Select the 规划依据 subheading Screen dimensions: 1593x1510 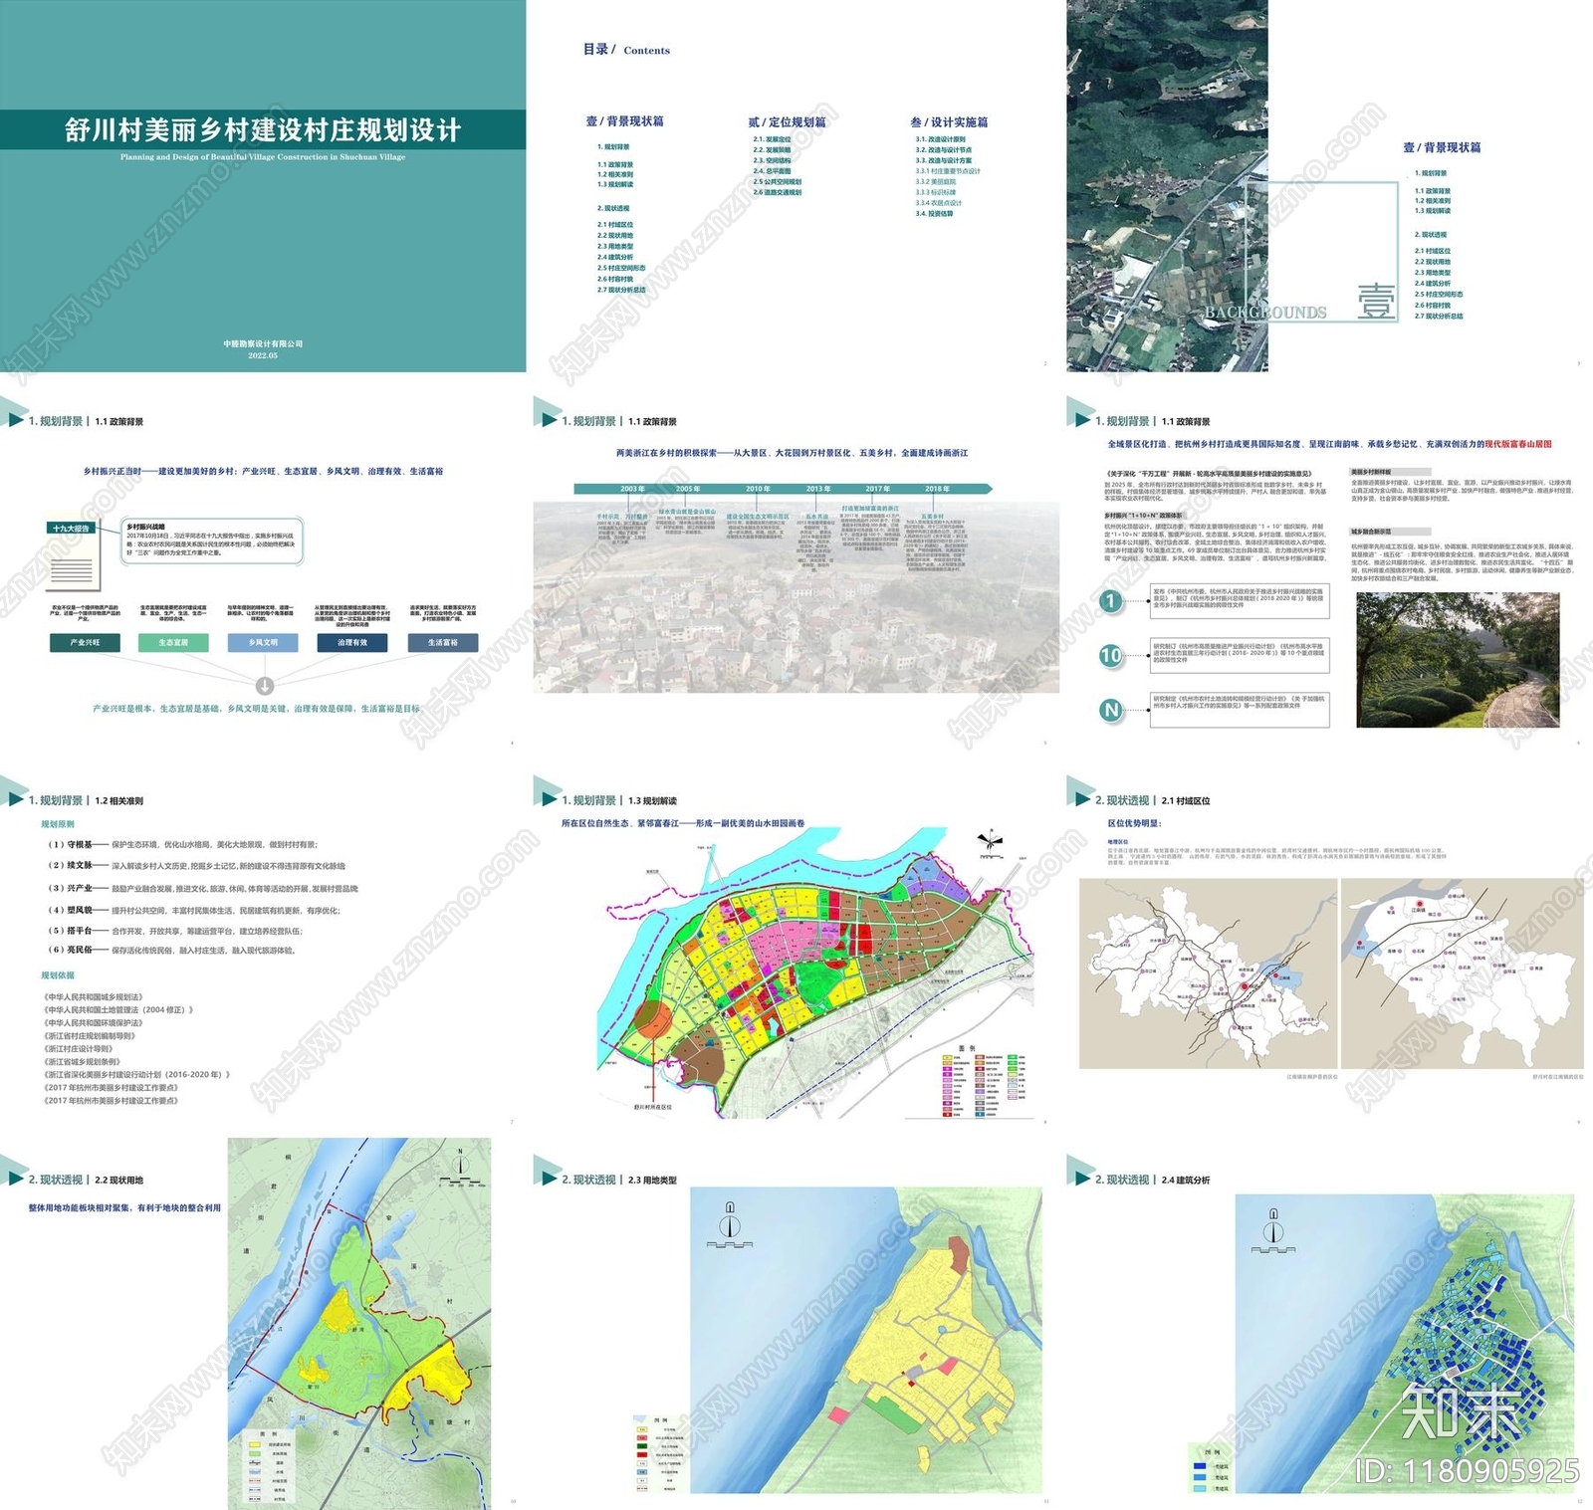click(58, 975)
